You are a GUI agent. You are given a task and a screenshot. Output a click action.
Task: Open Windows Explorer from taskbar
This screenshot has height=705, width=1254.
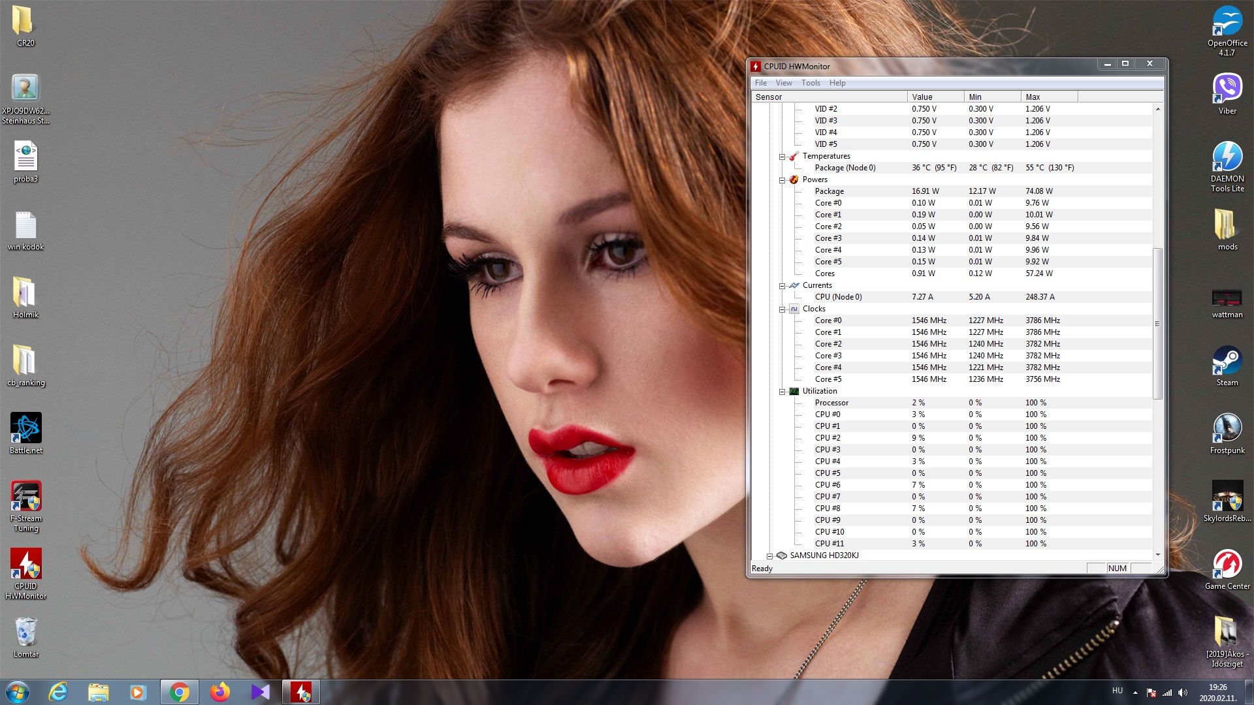click(98, 692)
